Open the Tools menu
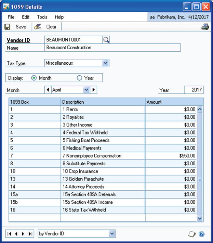Screen dimensions: 213x243 42,17
